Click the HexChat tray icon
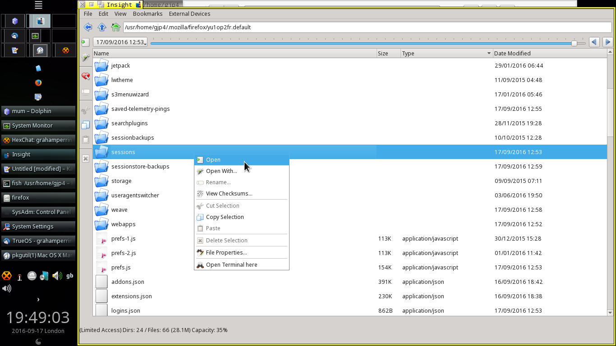This screenshot has height=346, width=616. pyautogui.click(x=6, y=276)
